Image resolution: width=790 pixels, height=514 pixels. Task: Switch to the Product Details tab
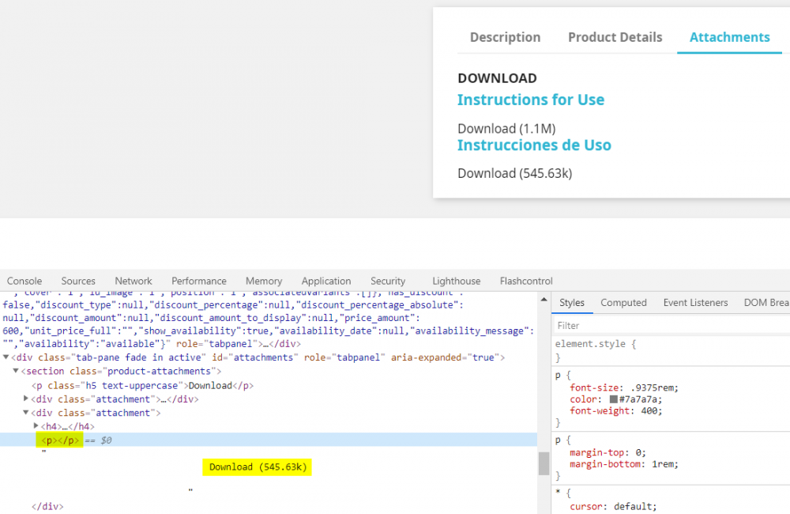615,37
